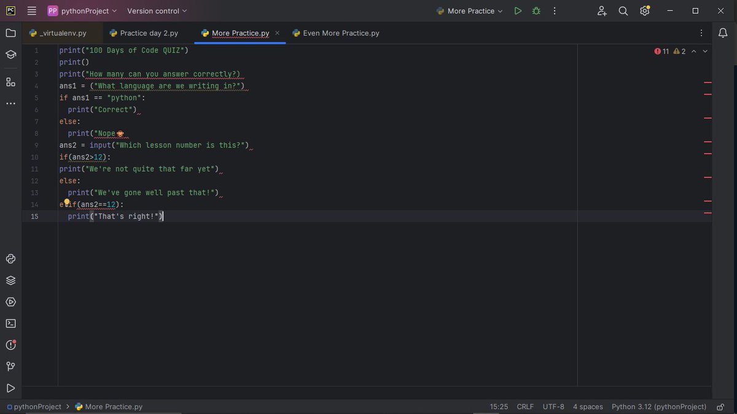The width and height of the screenshot is (737, 414).
Task: Open editor tabs options menu
Action: click(x=701, y=33)
